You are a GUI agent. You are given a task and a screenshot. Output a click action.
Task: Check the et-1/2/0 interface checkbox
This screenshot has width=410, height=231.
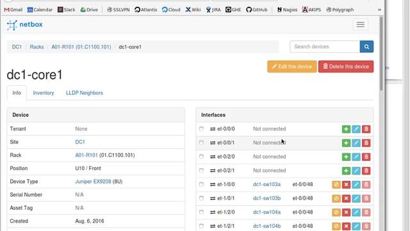(201, 212)
